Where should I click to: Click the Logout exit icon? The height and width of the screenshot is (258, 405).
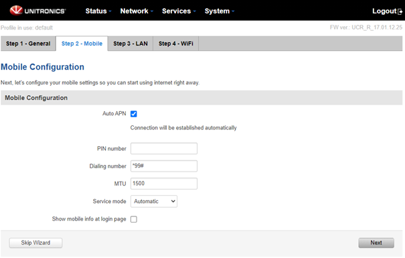(400, 11)
